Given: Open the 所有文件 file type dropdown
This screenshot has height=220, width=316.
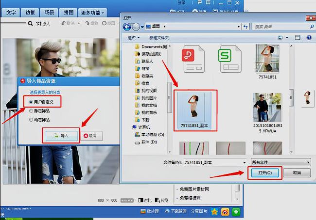Looking at the screenshot, I should point(281,162).
